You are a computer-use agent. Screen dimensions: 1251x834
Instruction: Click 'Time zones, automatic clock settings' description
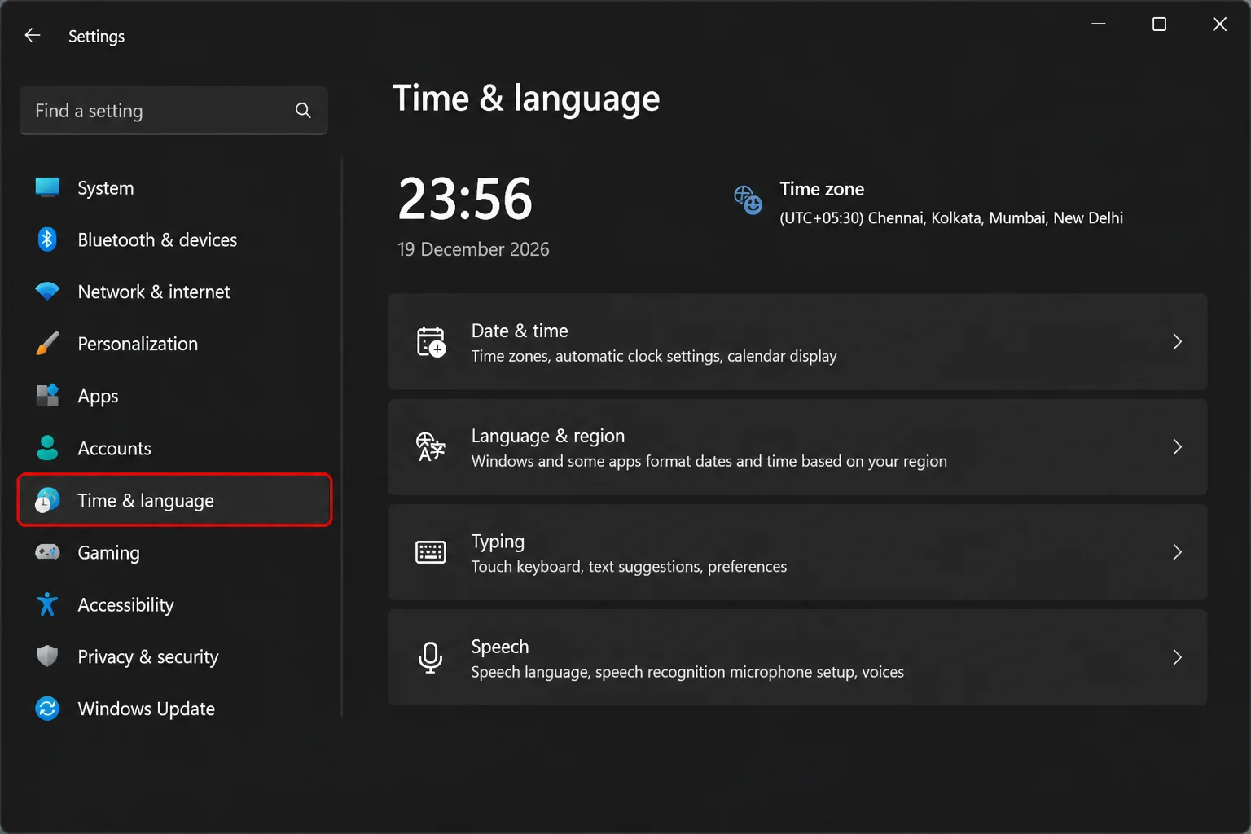point(654,356)
